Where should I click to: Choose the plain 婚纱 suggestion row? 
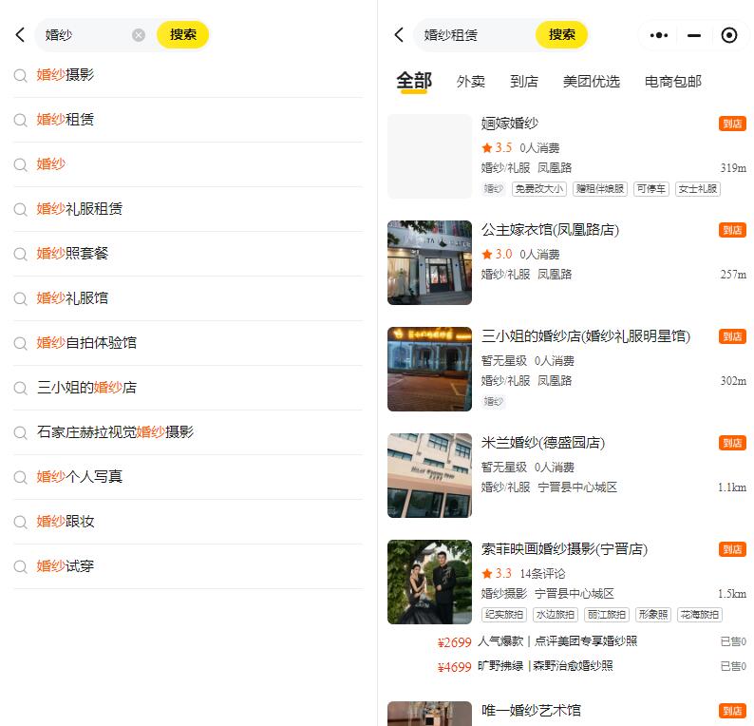pos(188,164)
